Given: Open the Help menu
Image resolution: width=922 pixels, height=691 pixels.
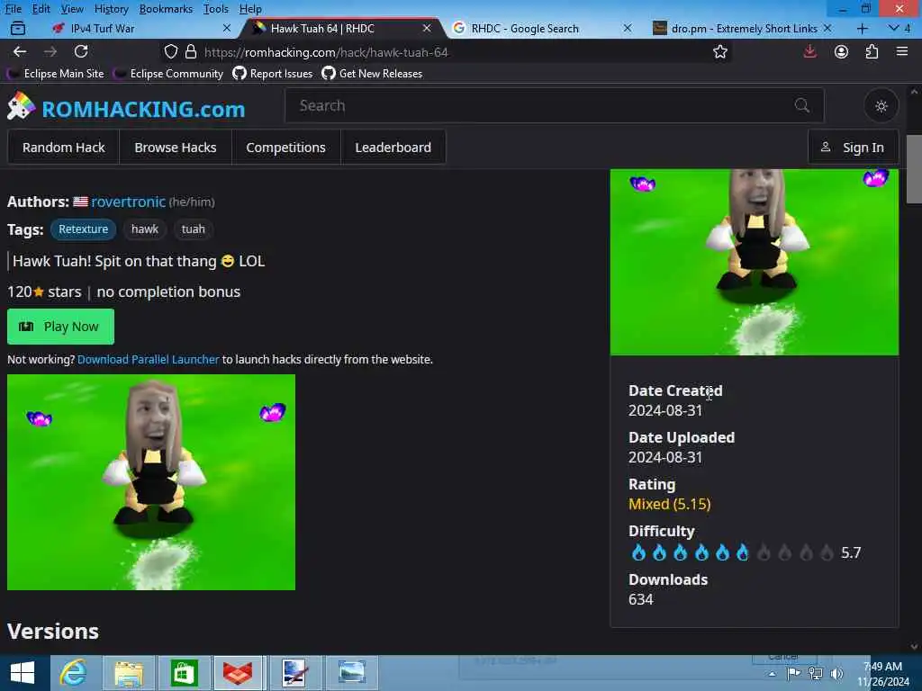Looking at the screenshot, I should pyautogui.click(x=250, y=9).
